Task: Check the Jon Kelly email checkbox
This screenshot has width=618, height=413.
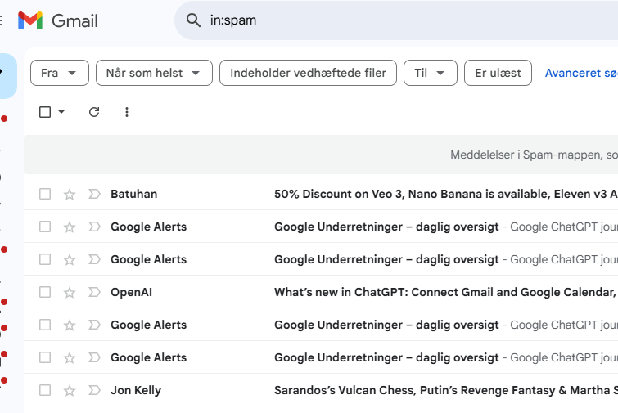Action: click(45, 390)
